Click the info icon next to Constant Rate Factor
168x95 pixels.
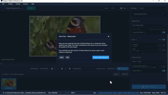[148, 66]
